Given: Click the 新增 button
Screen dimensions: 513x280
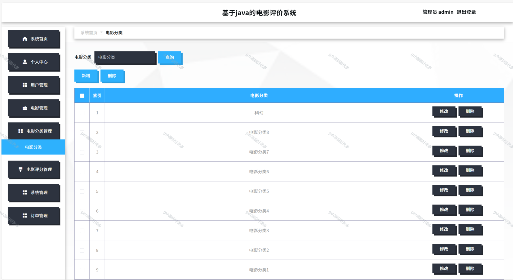Looking at the screenshot, I should 86,76.
